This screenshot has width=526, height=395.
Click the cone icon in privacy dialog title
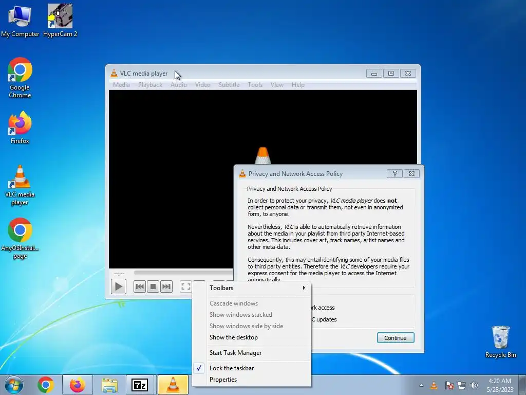[242, 174]
